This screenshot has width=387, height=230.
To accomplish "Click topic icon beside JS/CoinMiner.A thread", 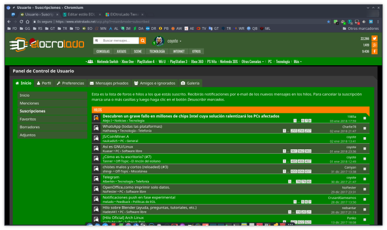I will 96,138.
